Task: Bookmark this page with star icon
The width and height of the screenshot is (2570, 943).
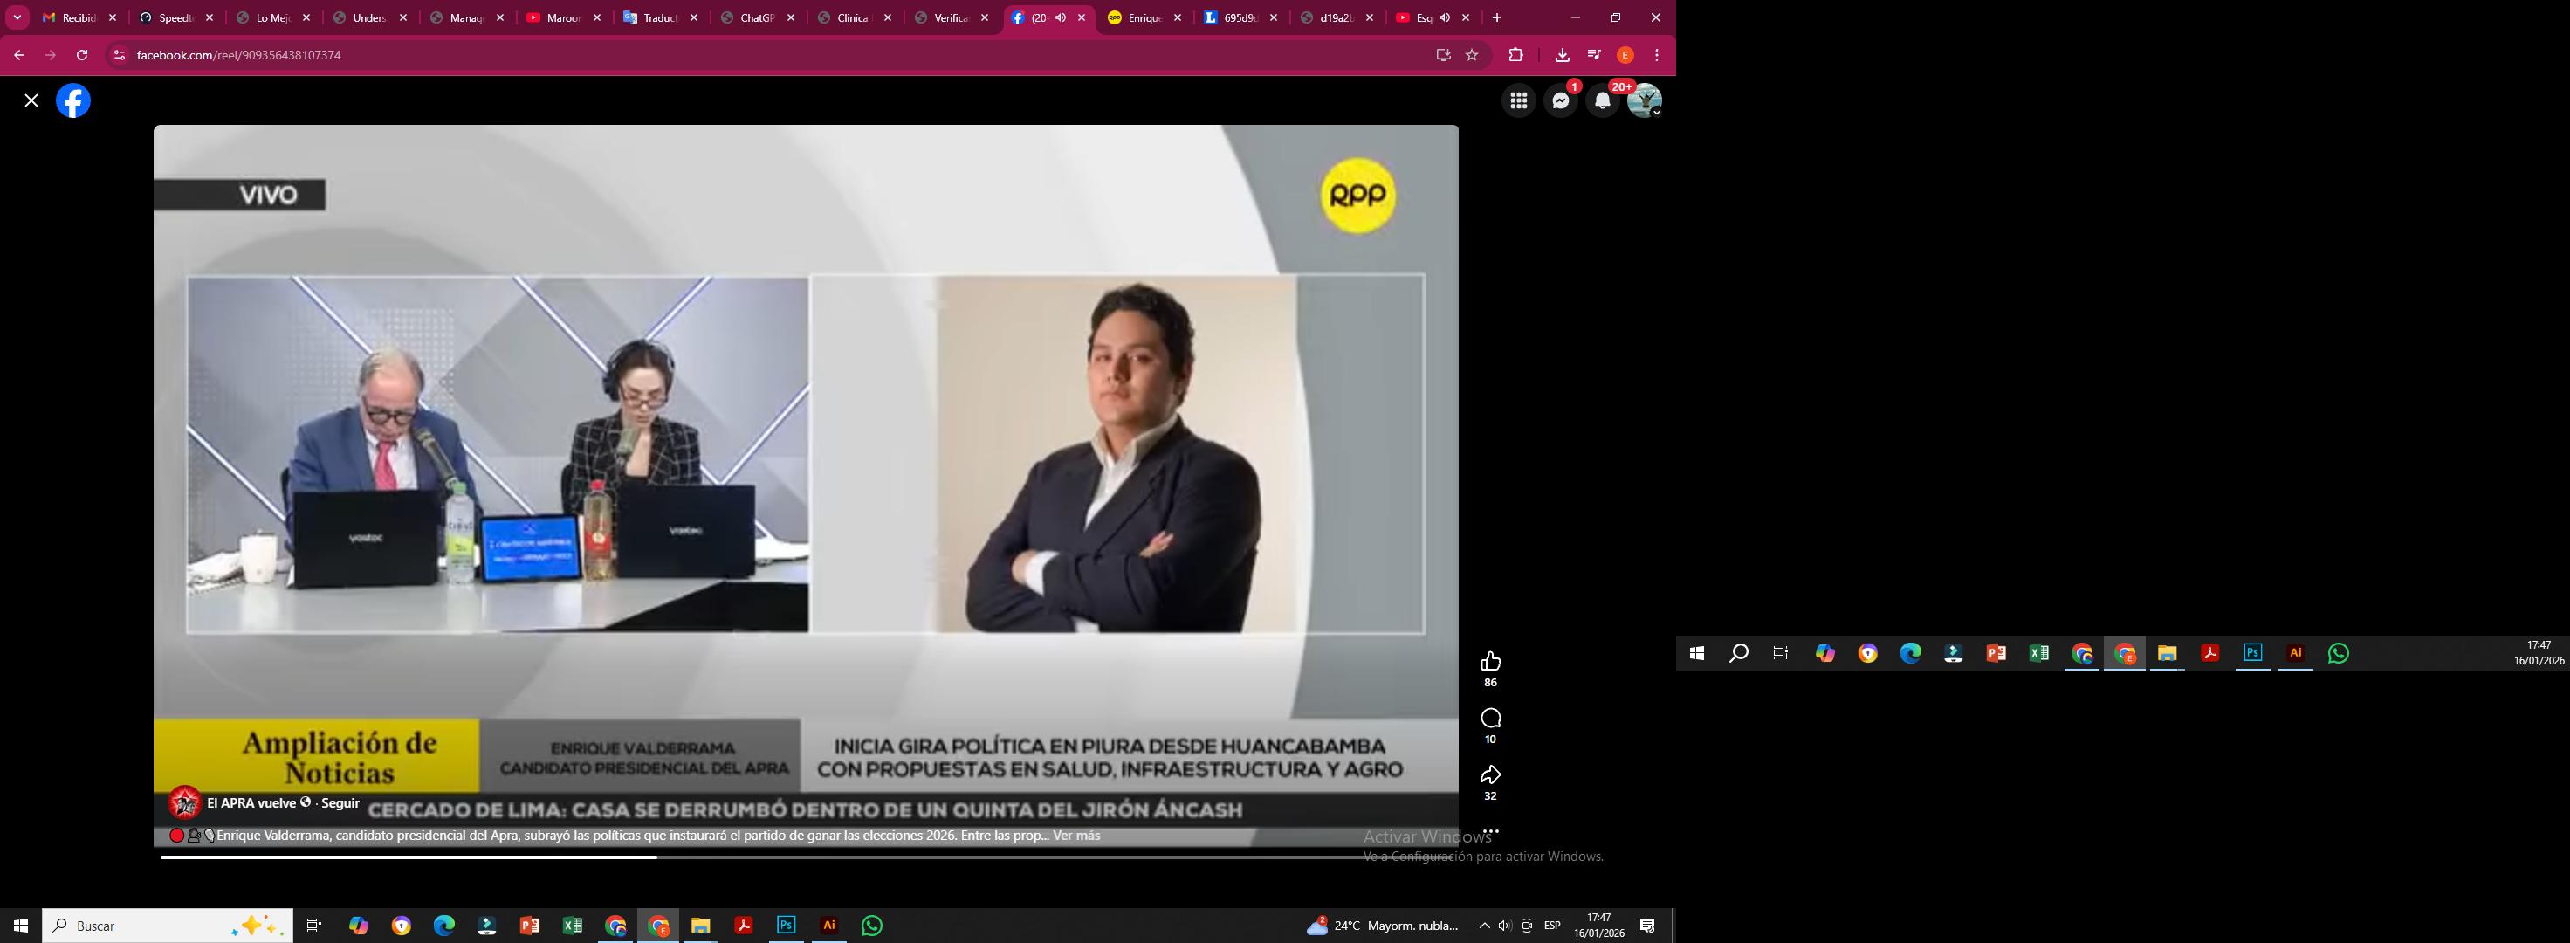Action: click(x=1472, y=55)
